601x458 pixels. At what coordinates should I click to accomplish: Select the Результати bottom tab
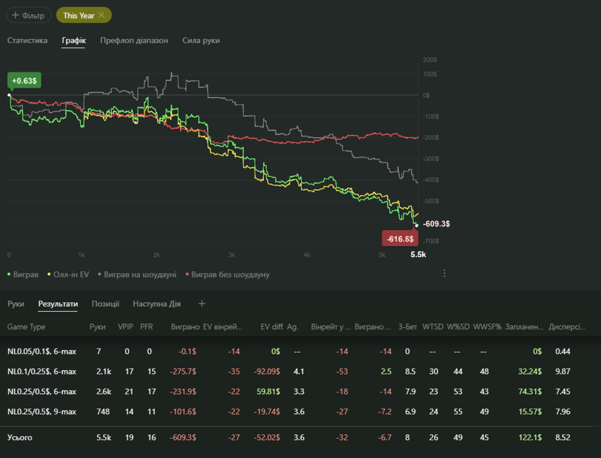pos(58,304)
